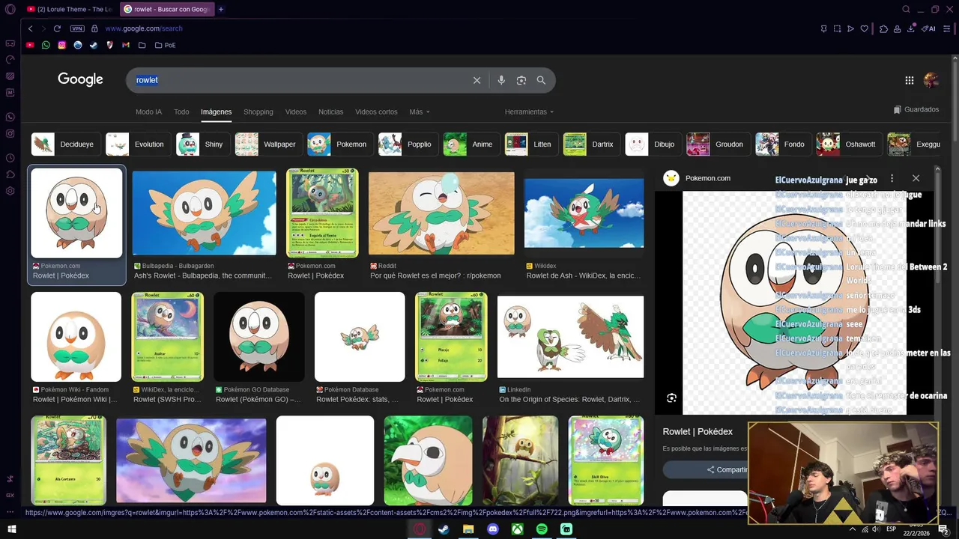Click the rowlet search input field
959x539 pixels.
tap(300, 80)
